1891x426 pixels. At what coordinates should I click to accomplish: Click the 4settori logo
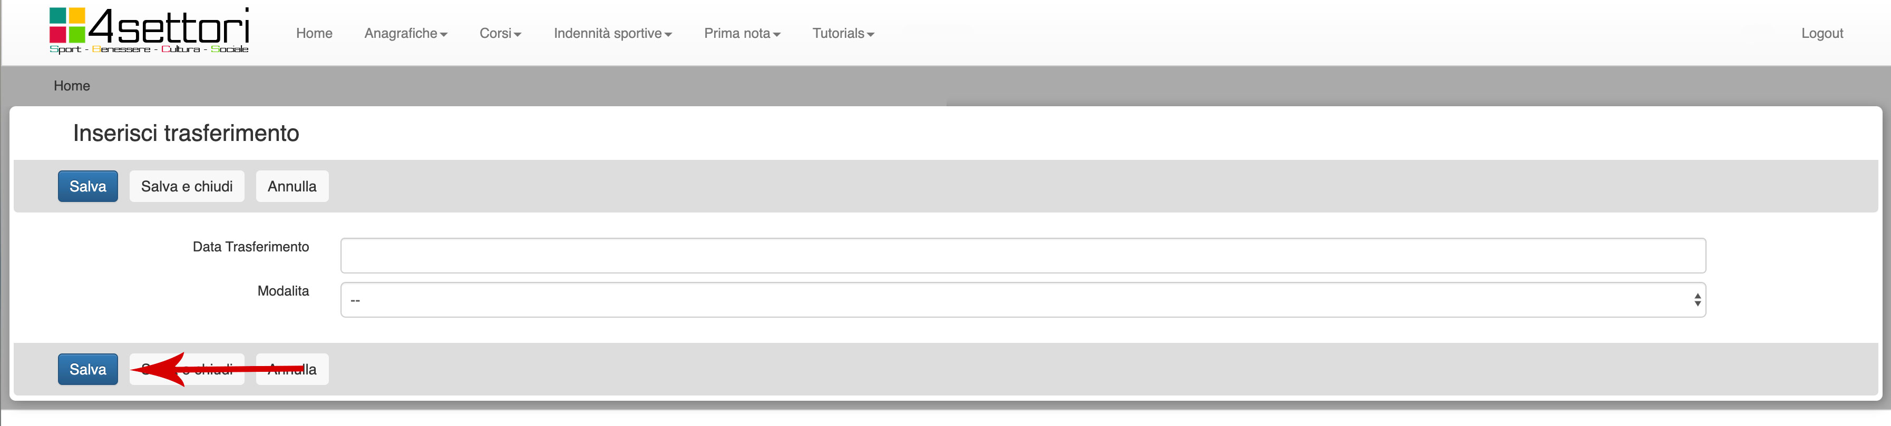point(149,31)
